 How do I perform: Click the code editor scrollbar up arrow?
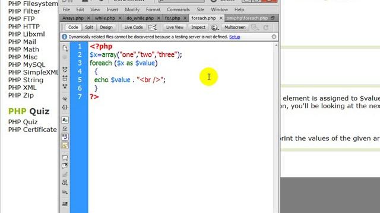pyautogui.click(x=275, y=46)
